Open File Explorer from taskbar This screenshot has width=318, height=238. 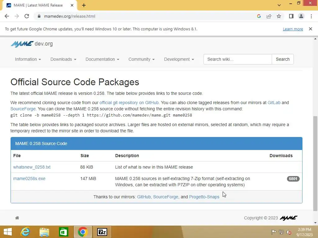[44, 232]
